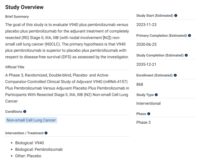The height and width of the screenshot is (161, 201).
Task: Click the study completion date 2035-12-21
Action: tap(146, 64)
